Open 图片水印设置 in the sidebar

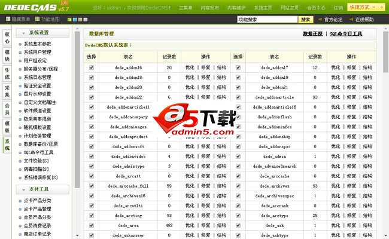38,94
